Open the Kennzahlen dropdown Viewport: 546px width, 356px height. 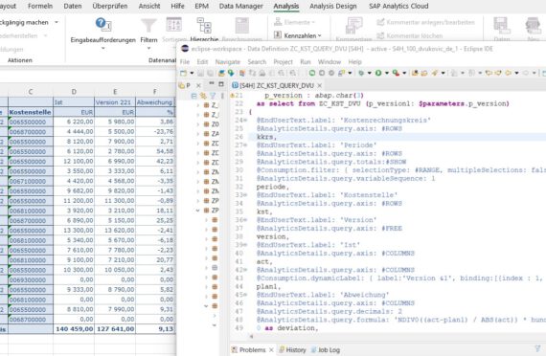[297, 35]
